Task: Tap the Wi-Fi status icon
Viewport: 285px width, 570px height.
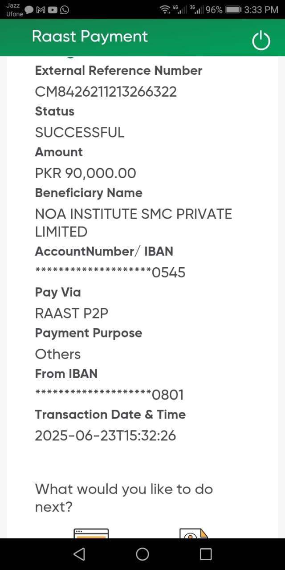Action: point(165,9)
